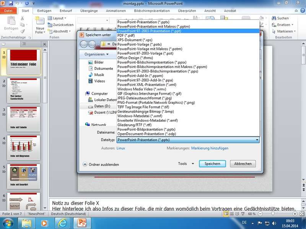Click the Markieren cursor icon
This screenshot has width=306, height=229.
pyautogui.click(x=274, y=31)
